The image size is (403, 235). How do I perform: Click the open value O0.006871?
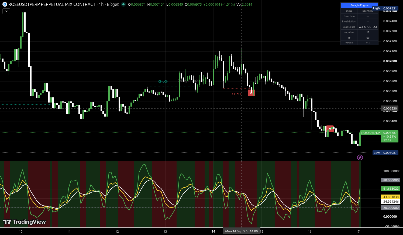[x=137, y=5]
